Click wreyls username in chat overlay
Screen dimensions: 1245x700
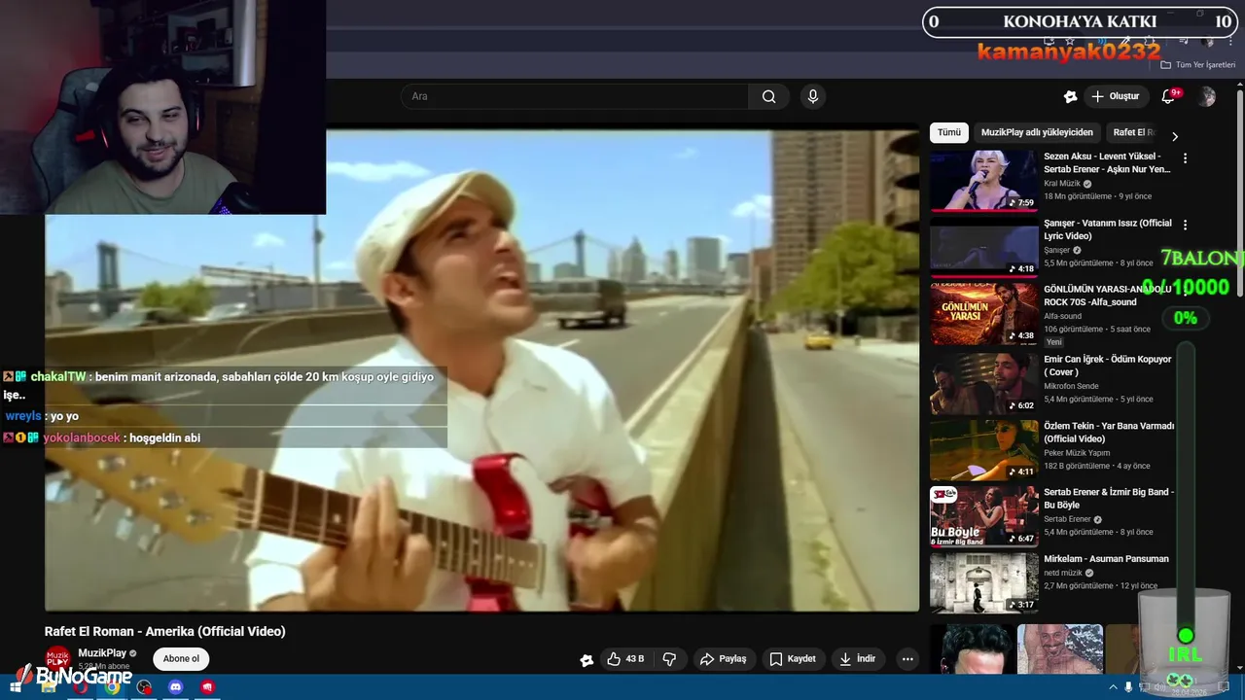pyautogui.click(x=23, y=417)
